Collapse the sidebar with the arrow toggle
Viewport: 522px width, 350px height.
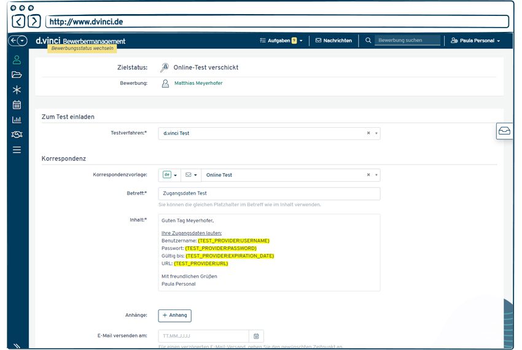18,41
